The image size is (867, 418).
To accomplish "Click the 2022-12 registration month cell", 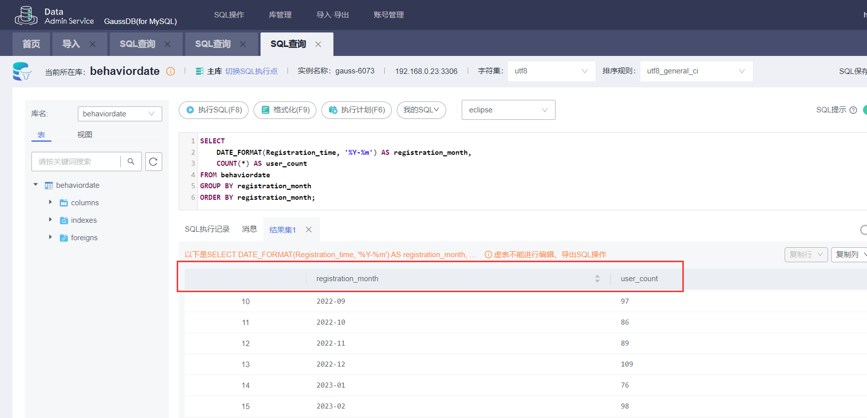I will [x=331, y=364].
